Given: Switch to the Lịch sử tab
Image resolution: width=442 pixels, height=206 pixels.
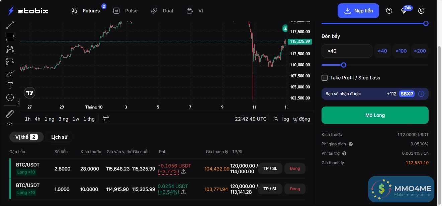Looking at the screenshot, I should [x=59, y=137].
